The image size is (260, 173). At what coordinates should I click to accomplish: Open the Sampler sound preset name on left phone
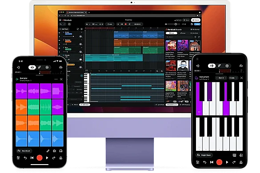[x=25, y=80]
